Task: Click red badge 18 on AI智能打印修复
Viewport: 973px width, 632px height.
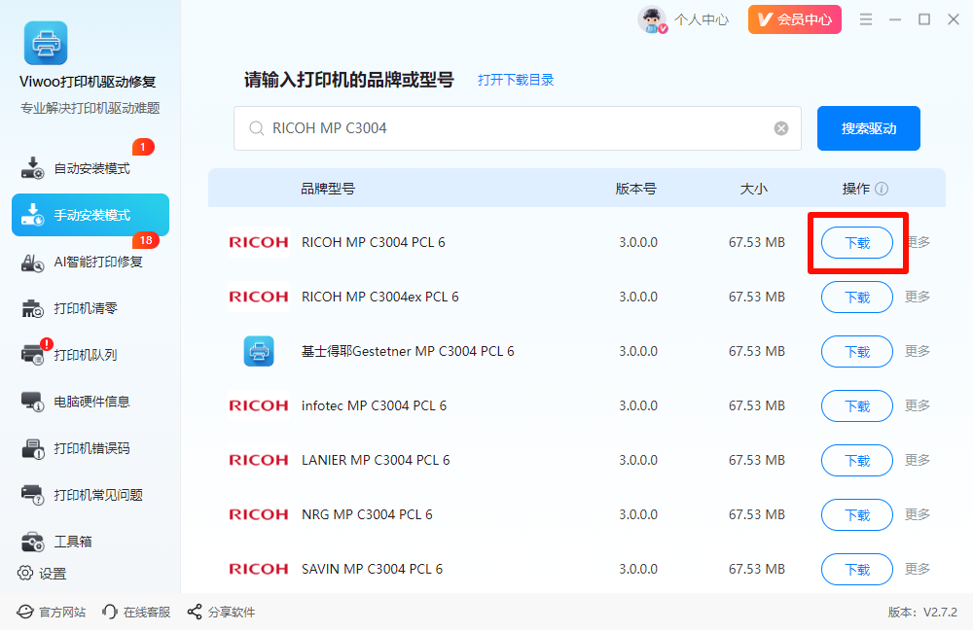Action: pyautogui.click(x=146, y=240)
